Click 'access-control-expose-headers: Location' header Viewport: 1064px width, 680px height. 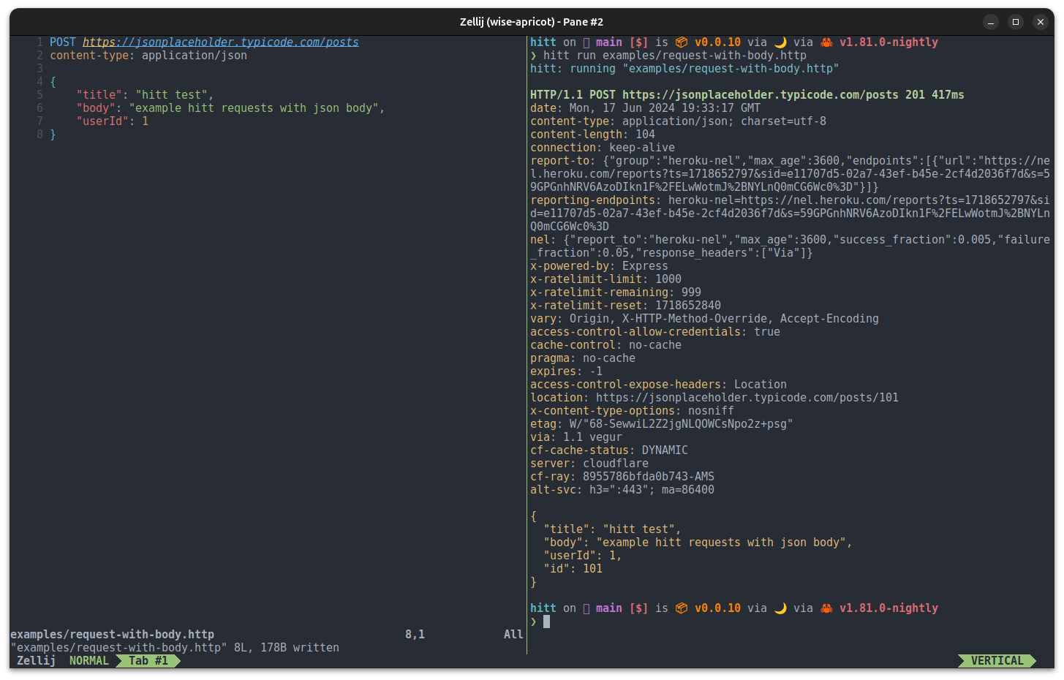[x=658, y=385]
